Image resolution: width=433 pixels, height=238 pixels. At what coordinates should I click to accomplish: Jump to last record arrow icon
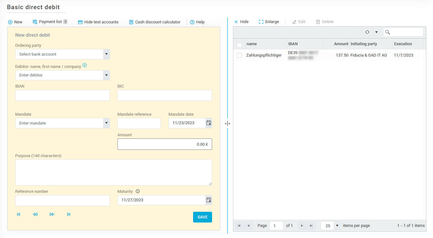pyautogui.click(x=69, y=214)
